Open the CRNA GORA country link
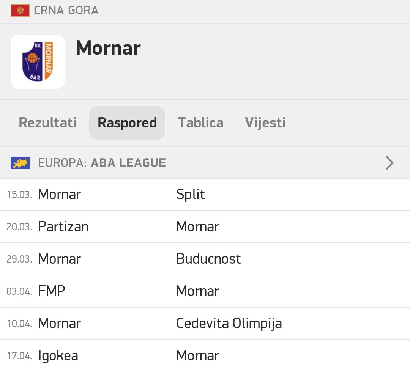This screenshot has height=371, width=410. (x=66, y=10)
